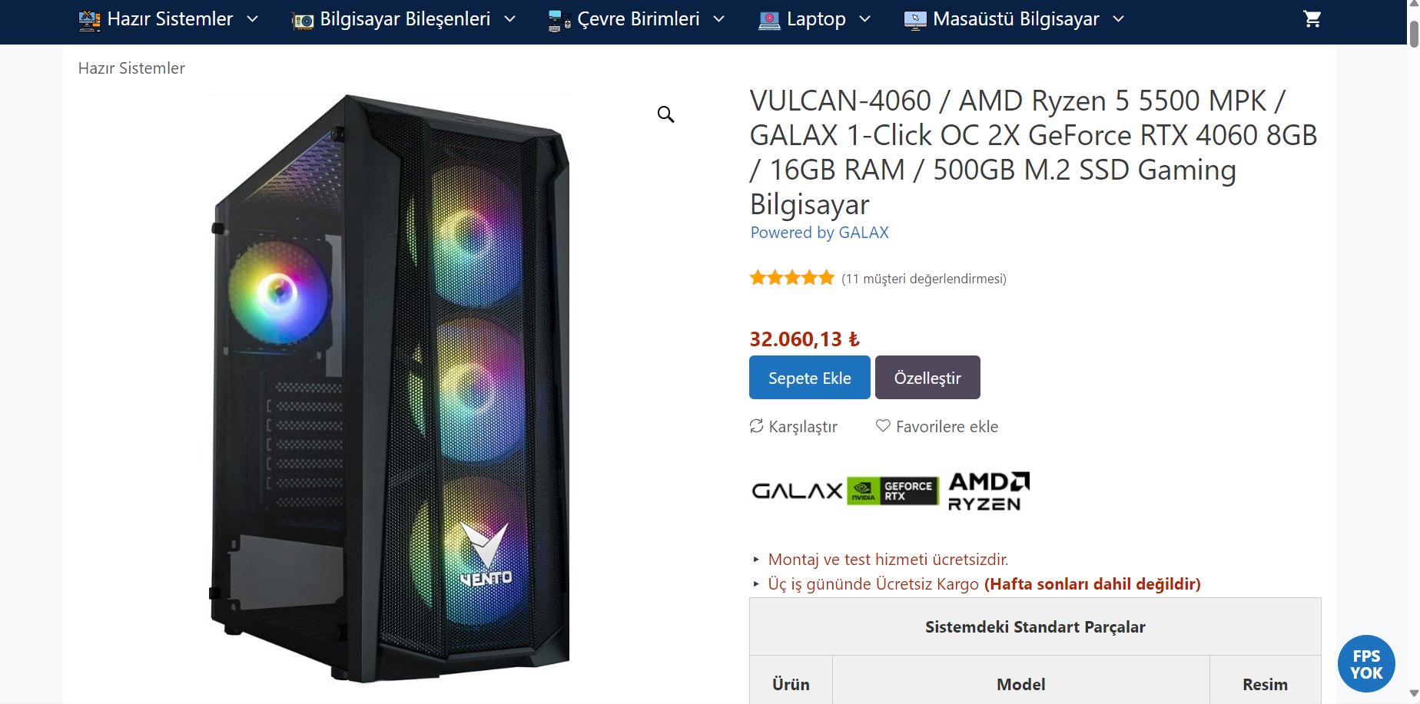Follow the Powered by GALAX link

click(819, 233)
